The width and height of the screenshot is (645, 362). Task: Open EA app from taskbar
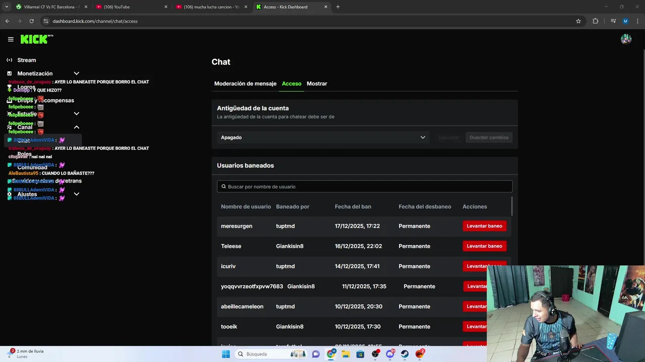coord(420,354)
